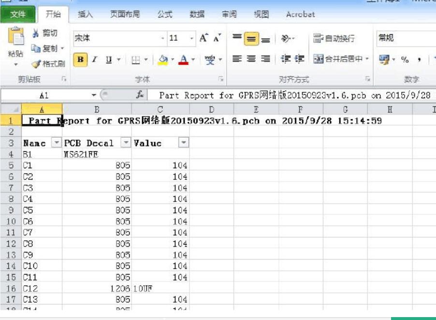Image resolution: width=436 pixels, height=320 pixels.
Task: Click the phonetic guide (wén) icon
Action: click(210, 59)
